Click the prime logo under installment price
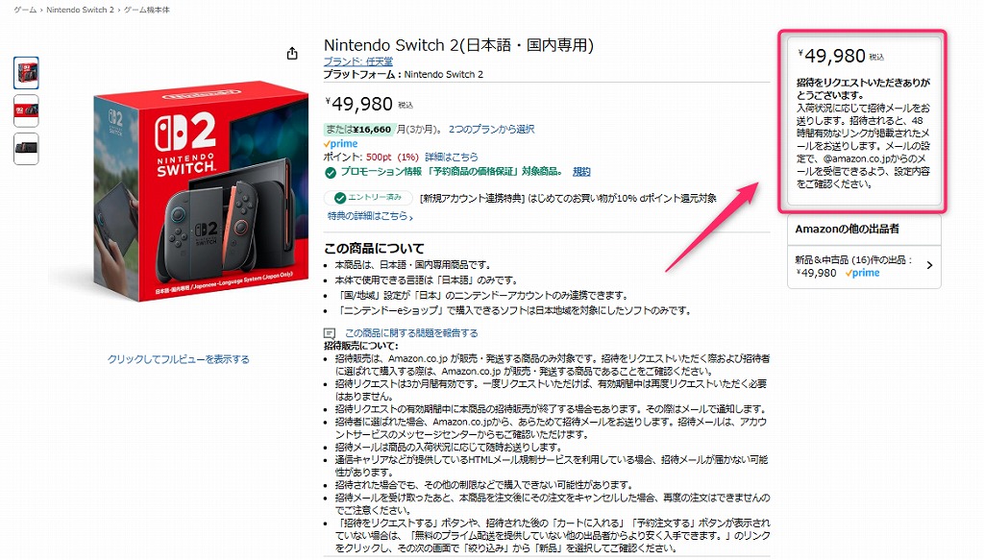The image size is (984, 560). point(340,144)
